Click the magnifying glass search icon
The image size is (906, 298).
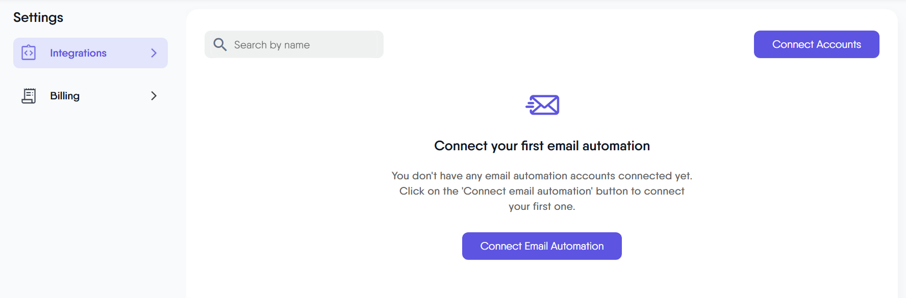coord(220,45)
